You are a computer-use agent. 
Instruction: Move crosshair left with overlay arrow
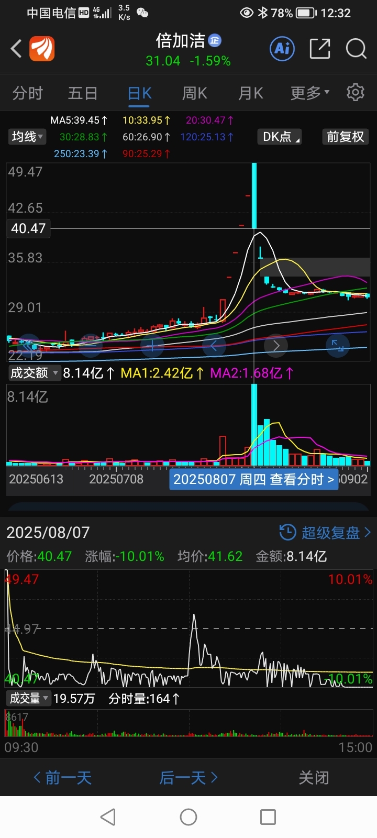(x=214, y=346)
